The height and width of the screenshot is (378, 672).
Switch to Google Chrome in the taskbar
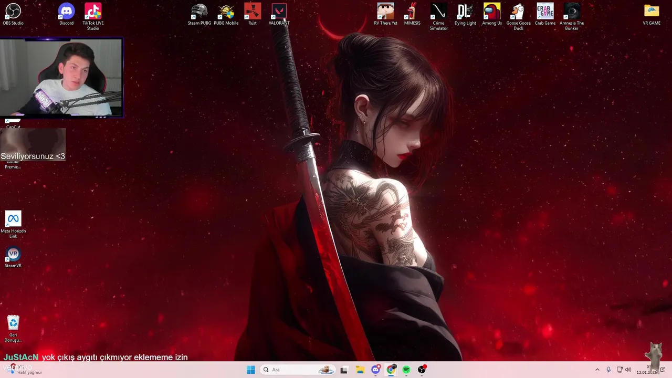coord(391,370)
